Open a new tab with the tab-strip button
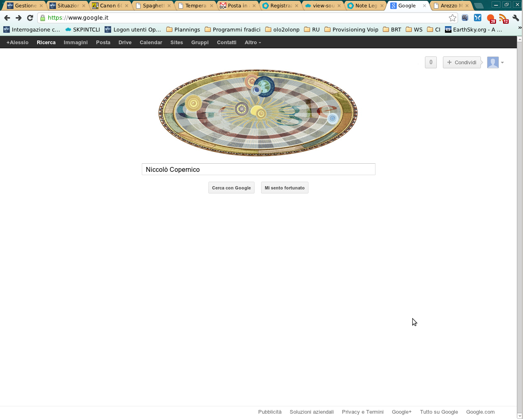Screen dimensions: 523x419 pyautogui.click(x=479, y=6)
